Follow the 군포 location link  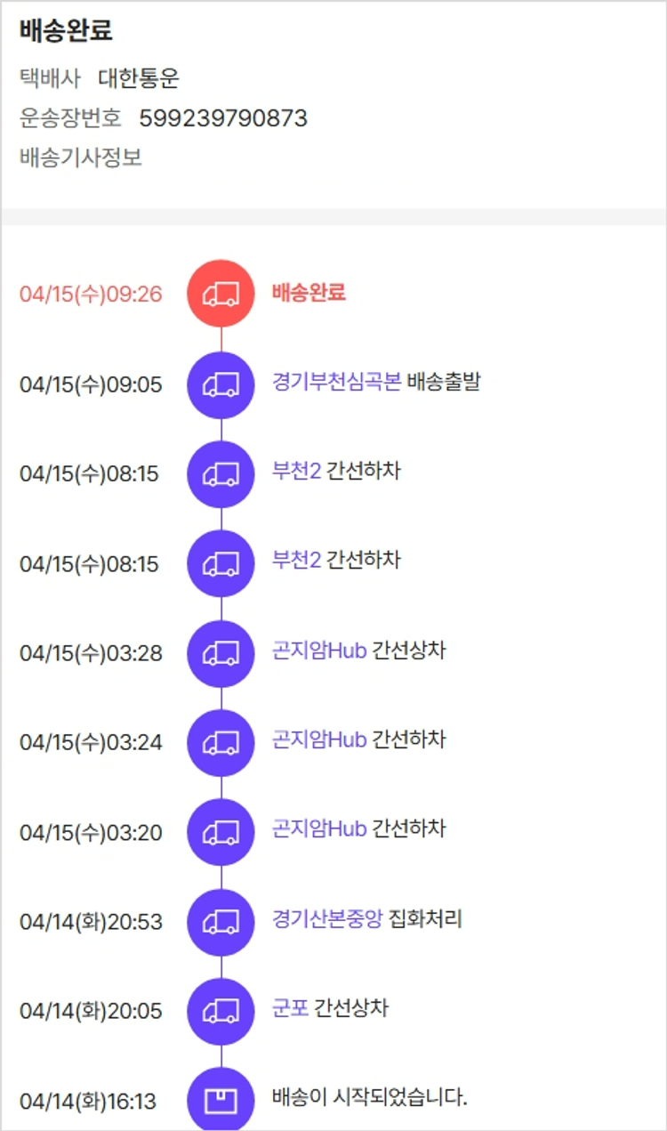click(x=290, y=1008)
